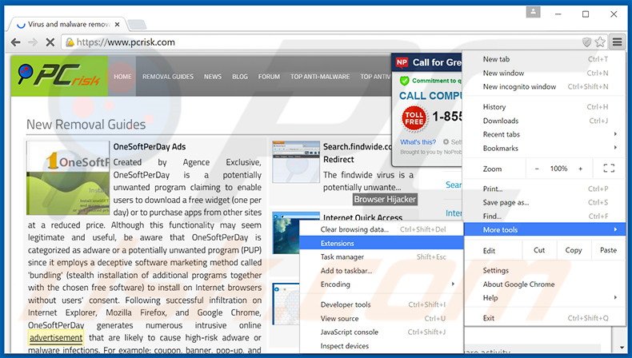
Task: Click the NP logo in the ad popup
Action: coord(402,62)
